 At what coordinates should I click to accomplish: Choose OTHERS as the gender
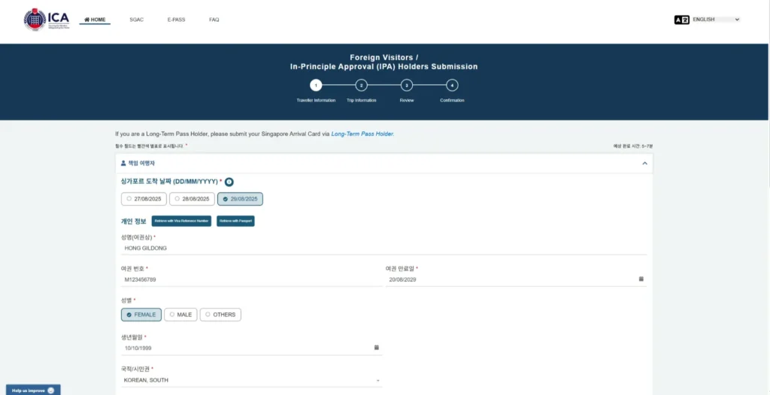point(220,315)
